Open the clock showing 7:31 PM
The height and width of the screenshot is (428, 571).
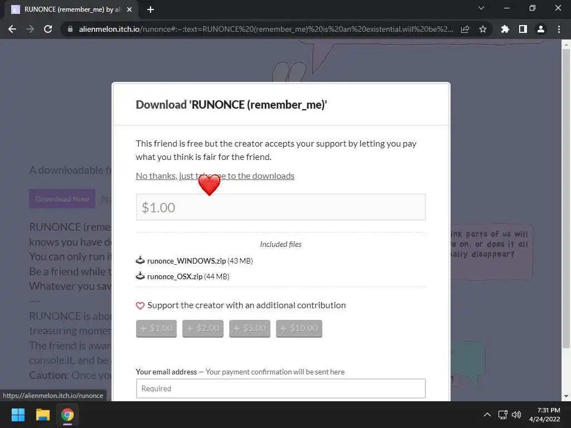click(545, 415)
